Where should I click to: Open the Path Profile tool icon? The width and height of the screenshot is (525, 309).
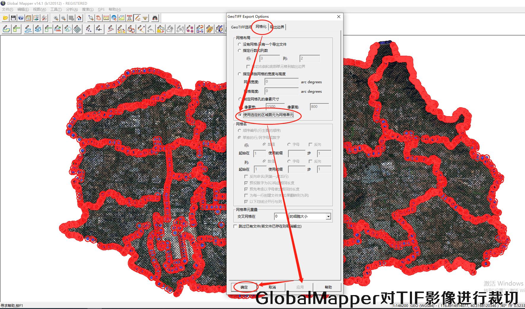point(122,18)
